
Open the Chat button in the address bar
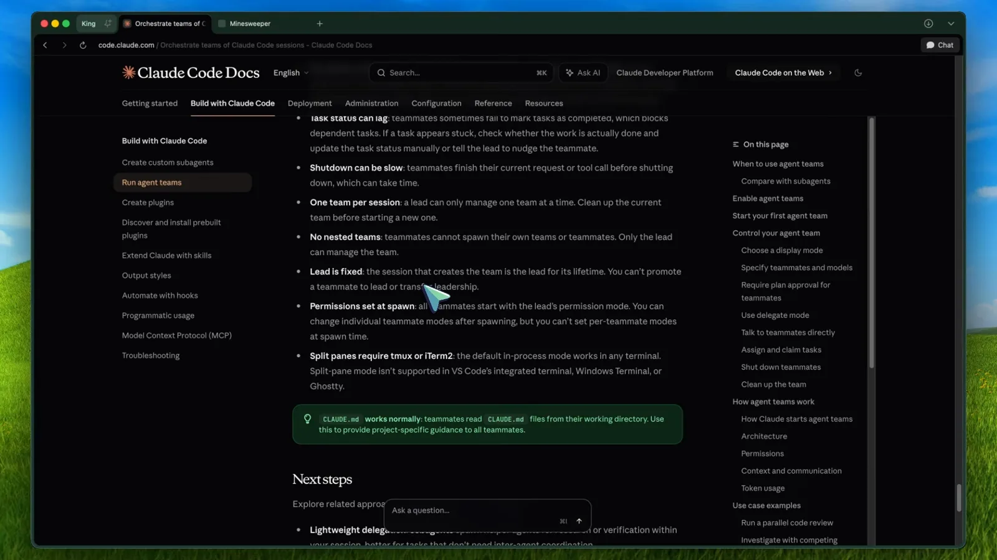pos(940,45)
